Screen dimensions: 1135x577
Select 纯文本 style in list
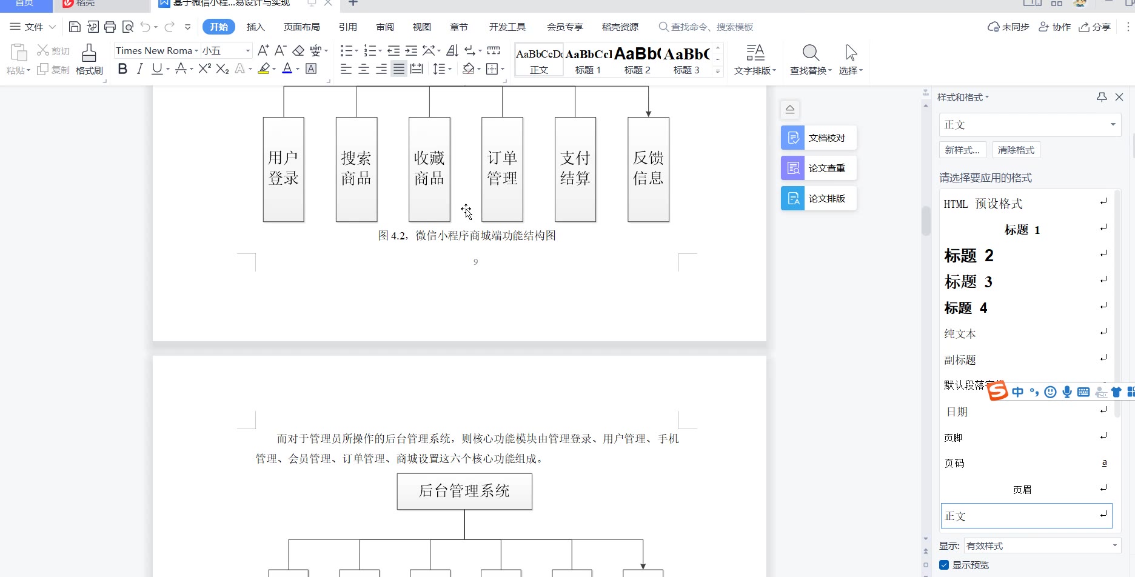1026,333
